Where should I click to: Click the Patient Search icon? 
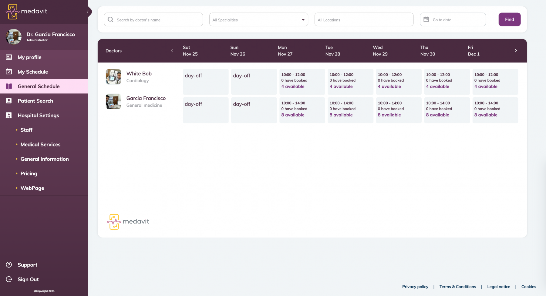[x=9, y=101]
